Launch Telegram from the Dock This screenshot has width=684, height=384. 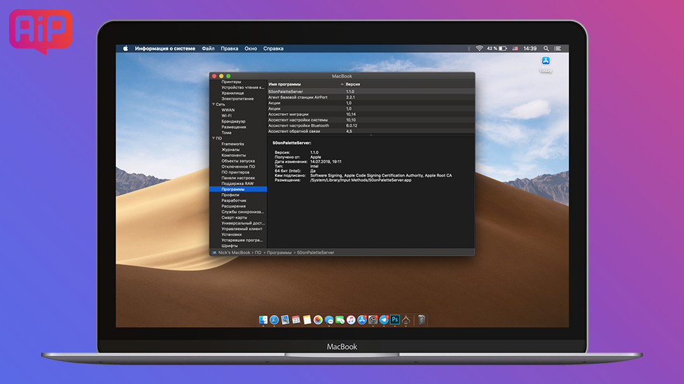(x=384, y=320)
